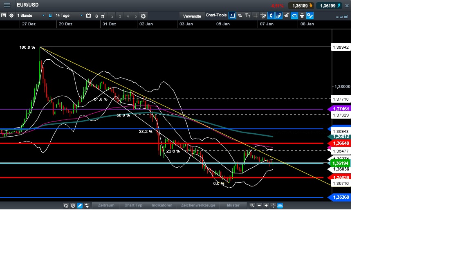Open the percent scale tool
This screenshot has width=471, height=265.
pyautogui.click(x=240, y=16)
